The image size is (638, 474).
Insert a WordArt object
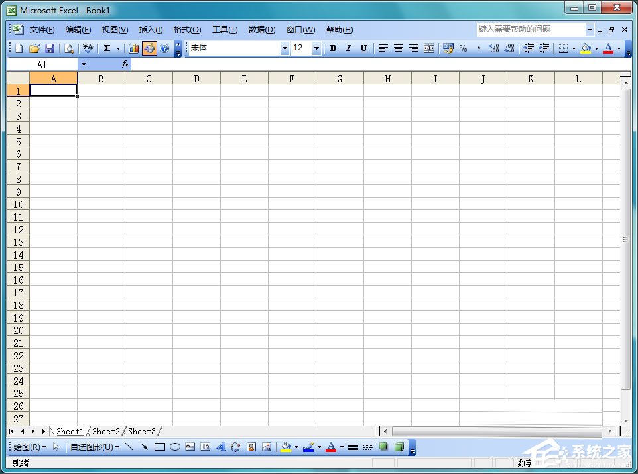coord(220,447)
